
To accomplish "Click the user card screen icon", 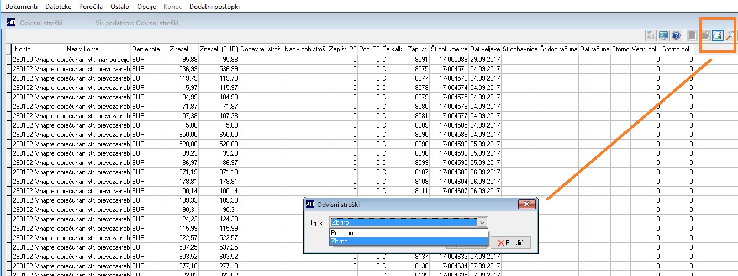I will coord(663,36).
